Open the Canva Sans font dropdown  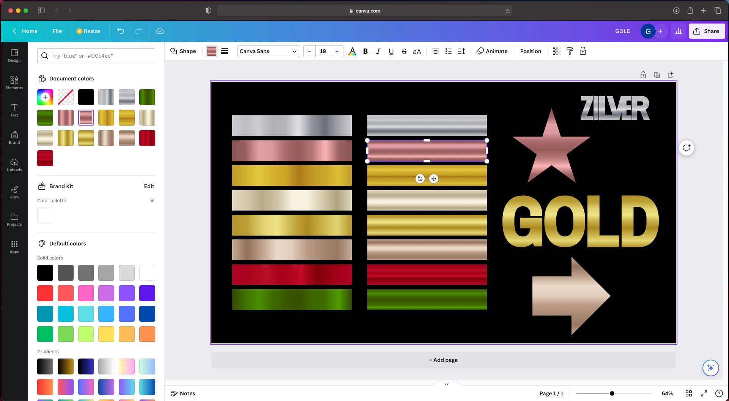click(268, 51)
